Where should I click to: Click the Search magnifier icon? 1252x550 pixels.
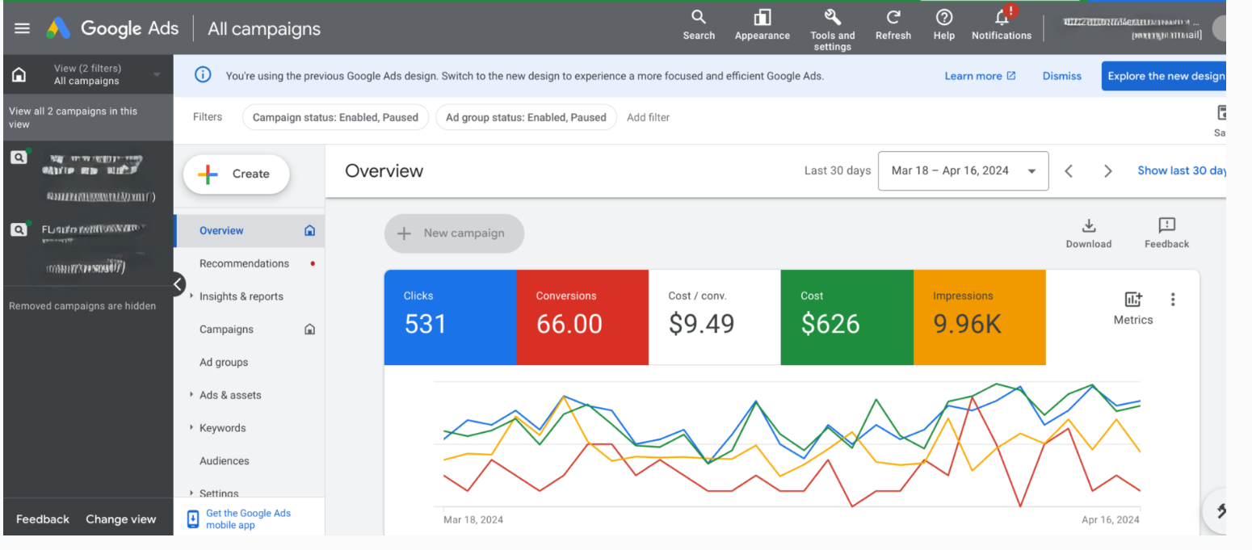pos(699,18)
